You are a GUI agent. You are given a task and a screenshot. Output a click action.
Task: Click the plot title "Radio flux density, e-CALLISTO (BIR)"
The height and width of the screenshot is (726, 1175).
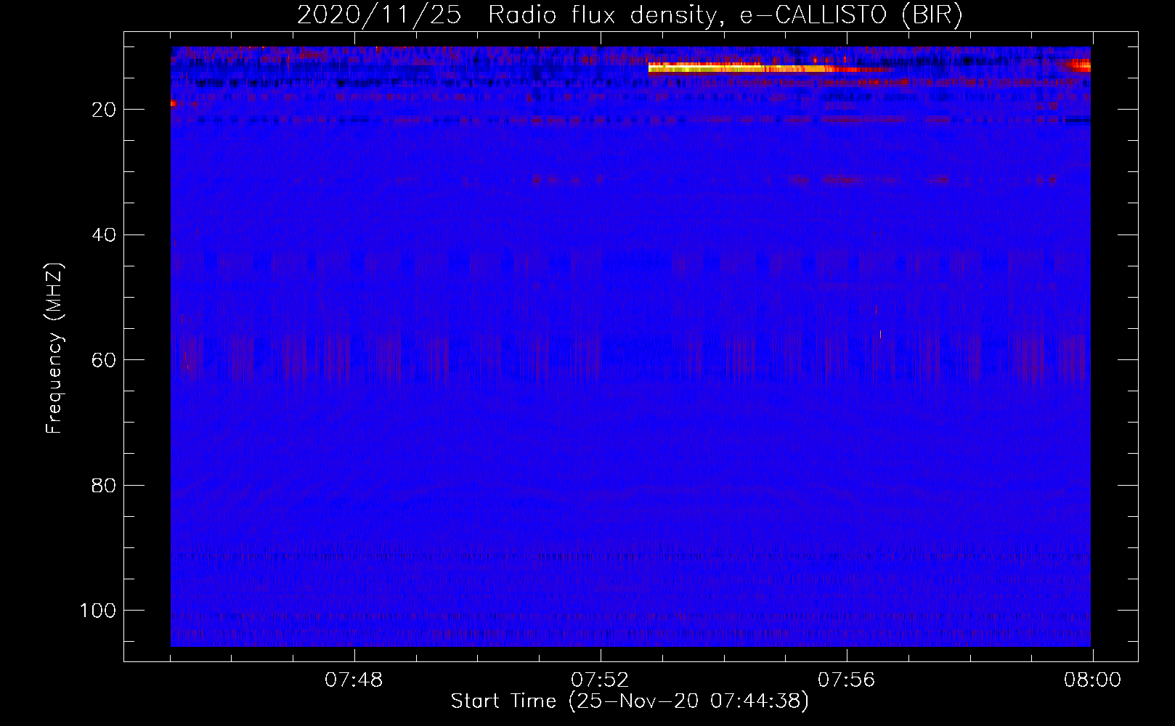pyautogui.click(x=725, y=15)
